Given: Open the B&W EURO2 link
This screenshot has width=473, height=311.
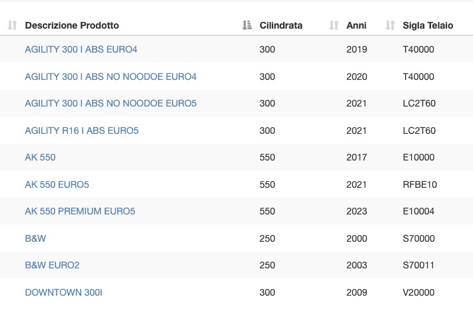Looking at the screenshot, I should pos(52,265).
